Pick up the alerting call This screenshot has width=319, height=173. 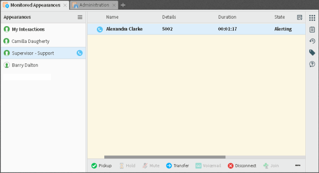101,166
